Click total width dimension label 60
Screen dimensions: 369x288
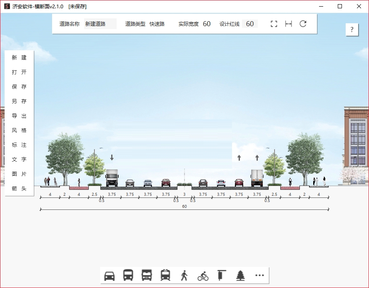click(184, 206)
